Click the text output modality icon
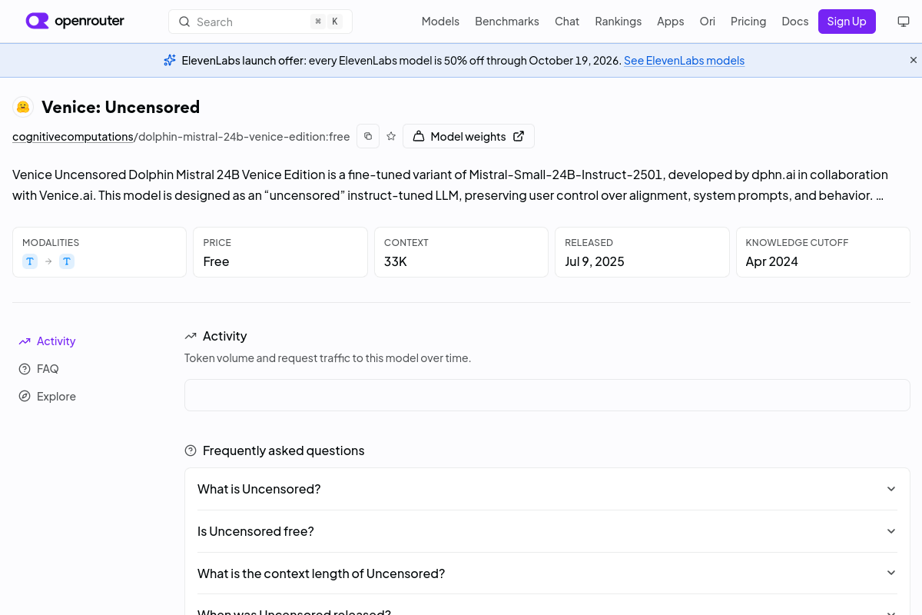The width and height of the screenshot is (922, 615). tap(67, 261)
